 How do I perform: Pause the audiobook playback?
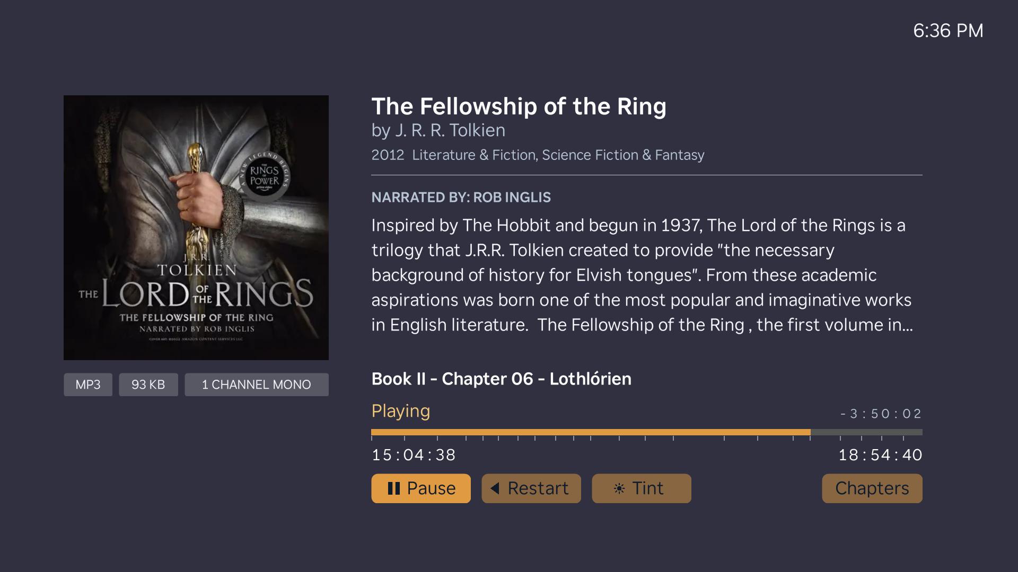point(421,488)
